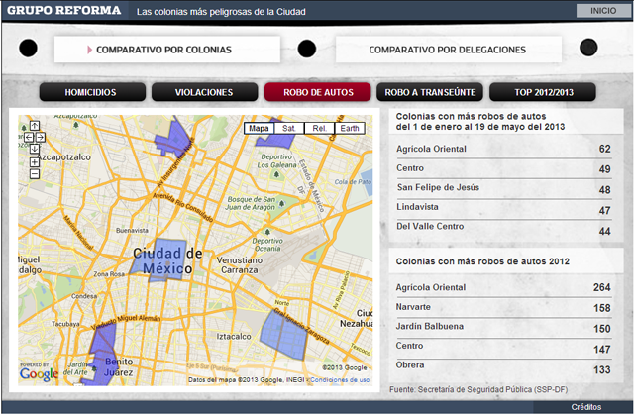634x415 pixels.
Task: Switch map view to Rel. terrain
Action: click(x=319, y=128)
